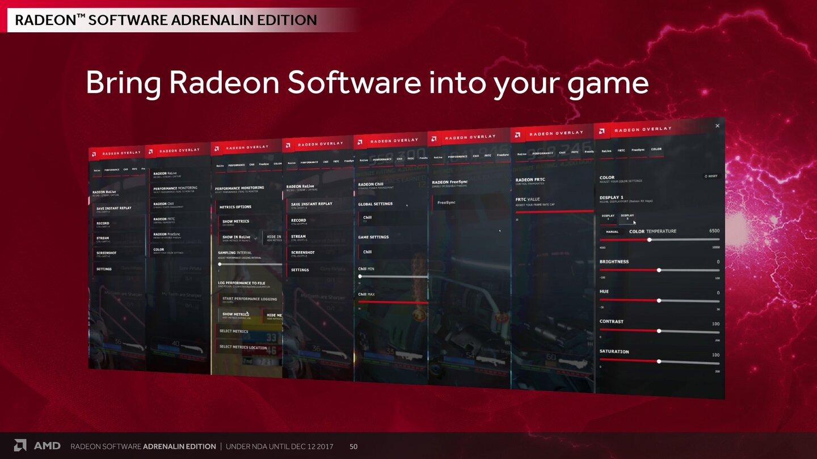Open Settings in the leftmost overlay panel
Screen dimensions: 817x459
click(x=119, y=269)
